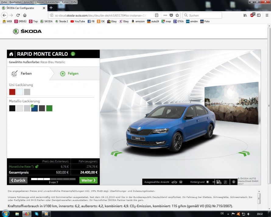
Task: Click the Weiter button
Action: tap(89, 180)
